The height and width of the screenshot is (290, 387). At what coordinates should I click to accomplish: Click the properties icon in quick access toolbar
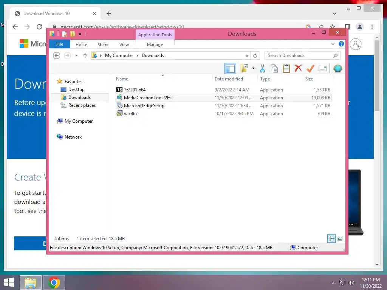pos(64,34)
